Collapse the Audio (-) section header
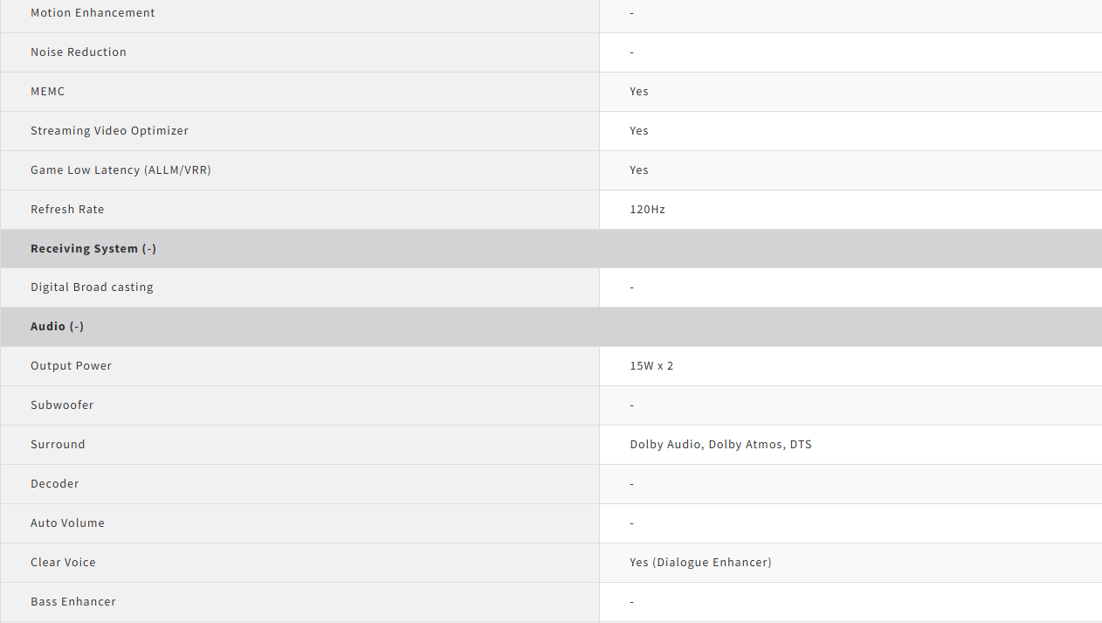This screenshot has height=623, width=1102. (58, 327)
